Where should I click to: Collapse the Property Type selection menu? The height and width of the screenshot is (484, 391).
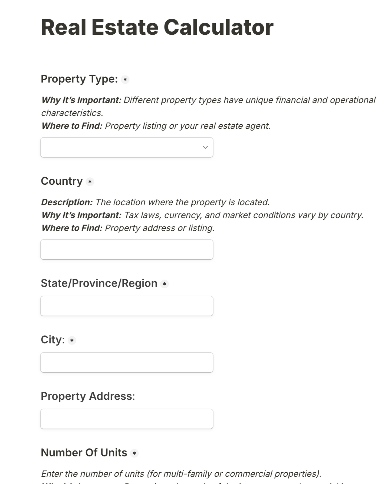point(127,147)
